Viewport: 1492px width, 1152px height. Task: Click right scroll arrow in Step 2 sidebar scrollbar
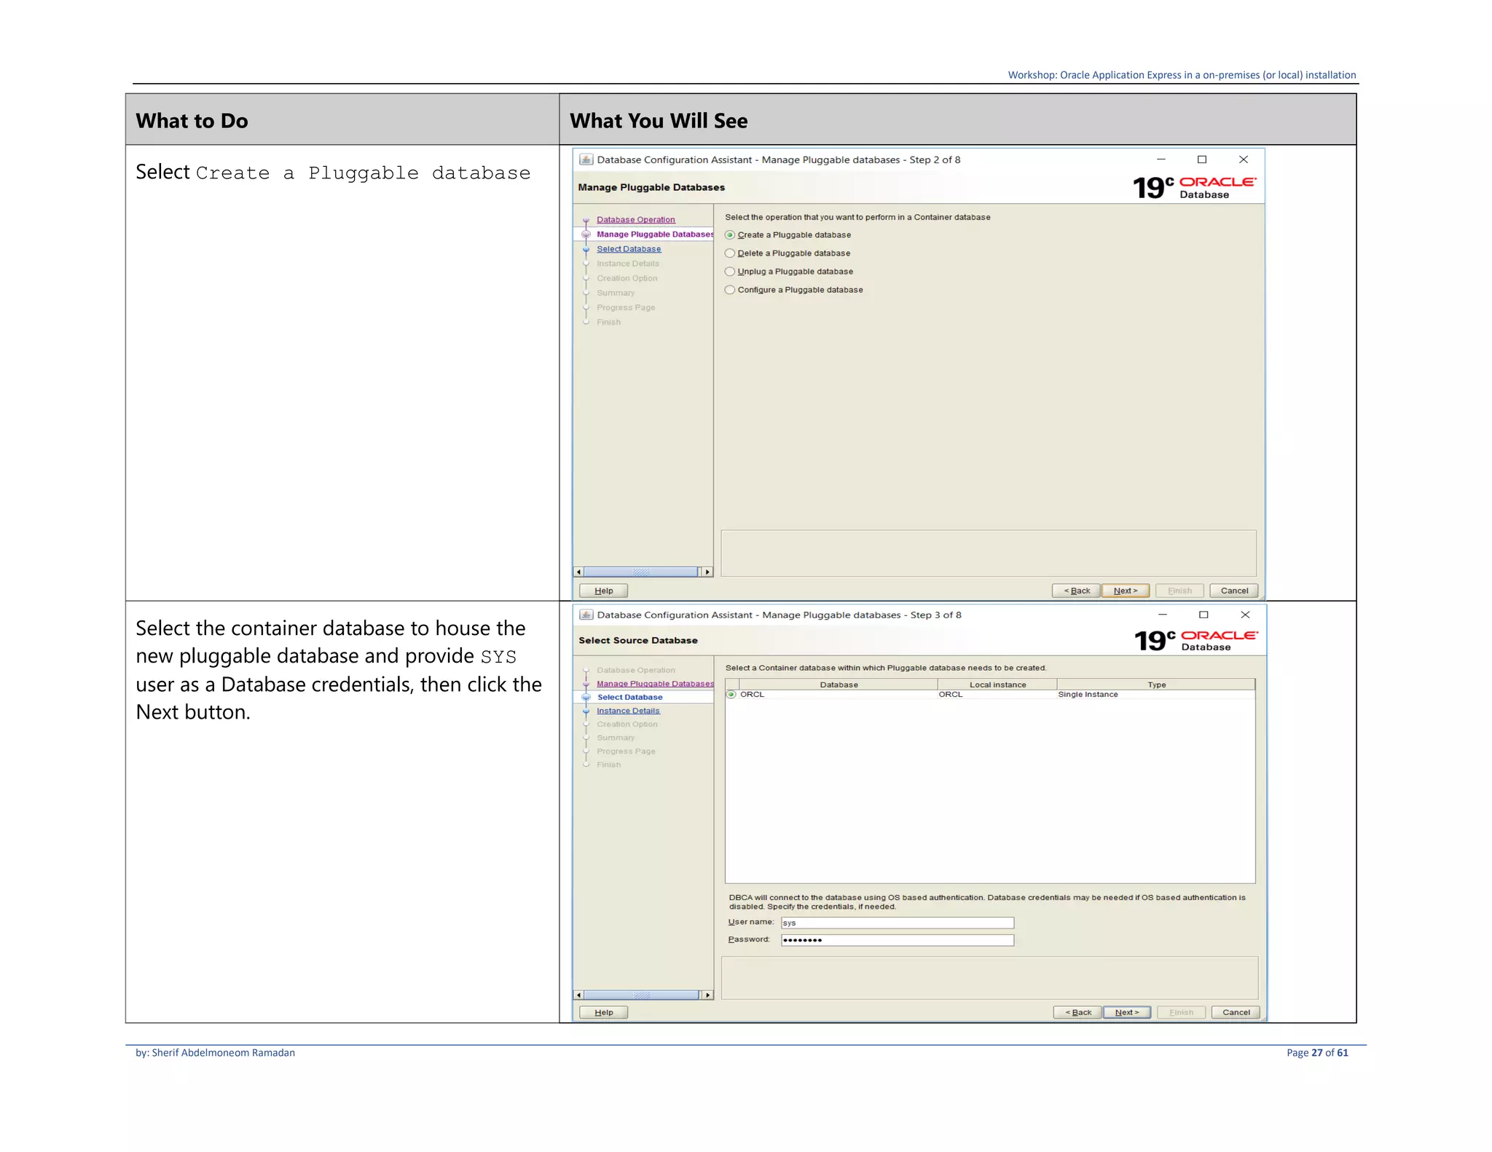tap(707, 572)
